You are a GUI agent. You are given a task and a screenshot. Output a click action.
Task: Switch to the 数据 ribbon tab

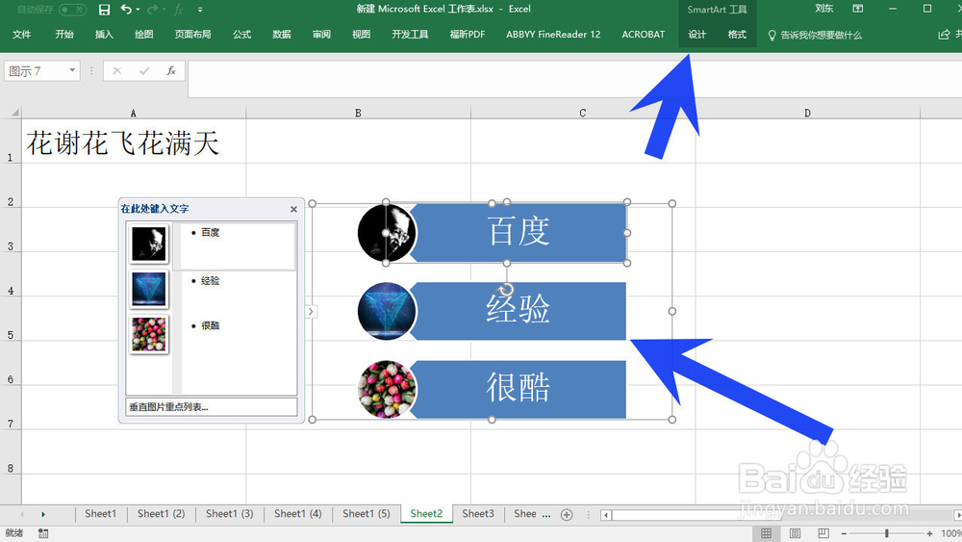282,35
